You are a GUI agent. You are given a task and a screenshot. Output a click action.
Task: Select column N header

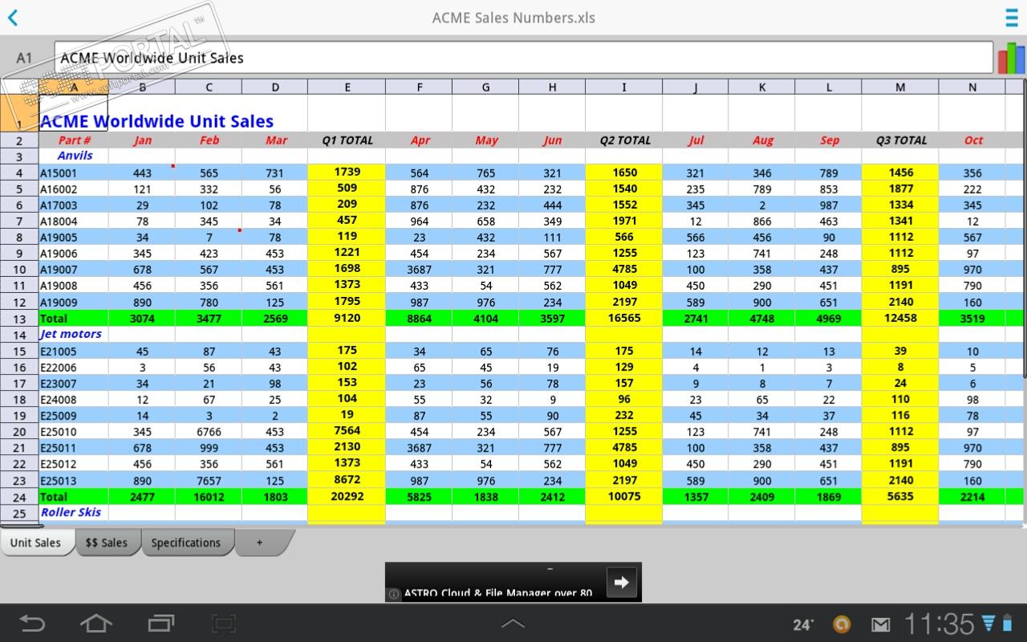(x=972, y=87)
